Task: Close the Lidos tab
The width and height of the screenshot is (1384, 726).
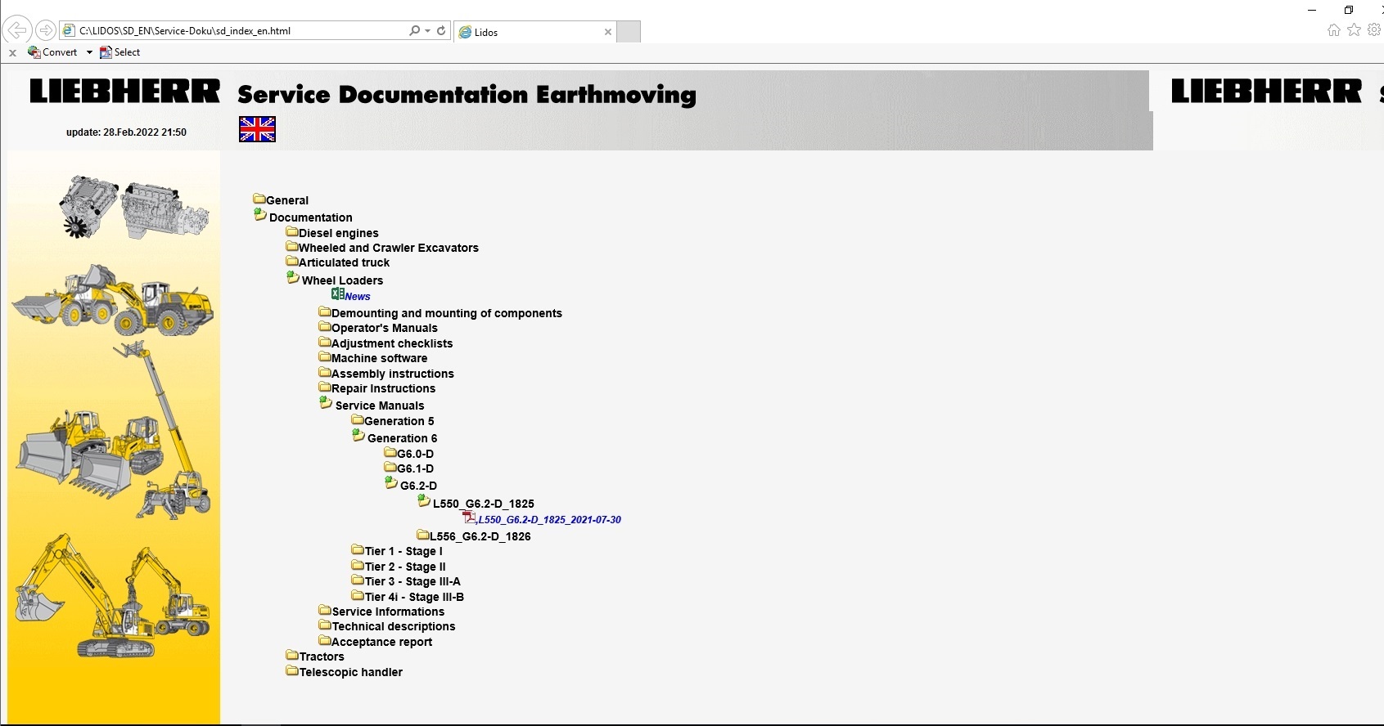Action: pos(607,32)
